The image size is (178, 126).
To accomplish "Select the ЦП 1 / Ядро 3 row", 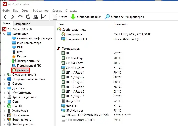I will (x=75, y=82).
